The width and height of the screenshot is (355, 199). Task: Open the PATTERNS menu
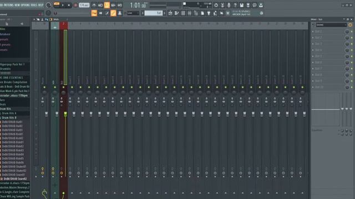click(8, 5)
